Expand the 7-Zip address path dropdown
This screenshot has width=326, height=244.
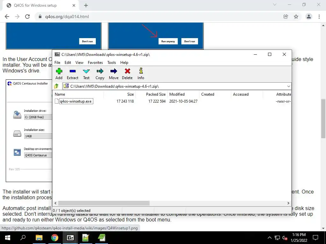[x=288, y=86]
